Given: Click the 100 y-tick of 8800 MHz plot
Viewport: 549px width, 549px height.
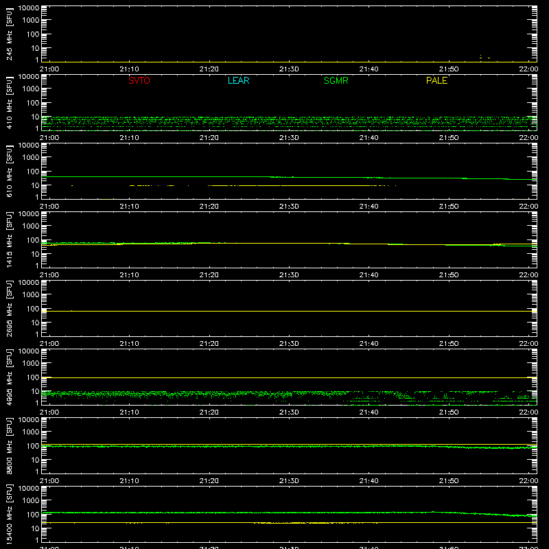Looking at the screenshot, I should [33, 446].
